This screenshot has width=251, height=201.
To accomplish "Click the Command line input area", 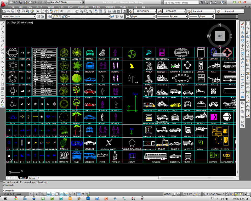I will (120, 191).
